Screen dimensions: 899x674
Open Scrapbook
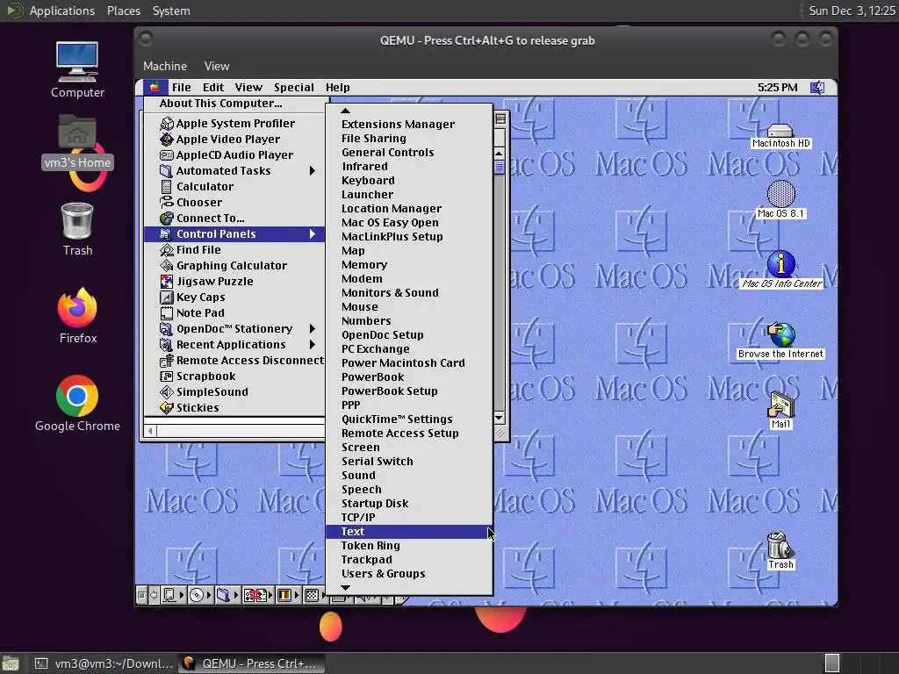point(234,376)
